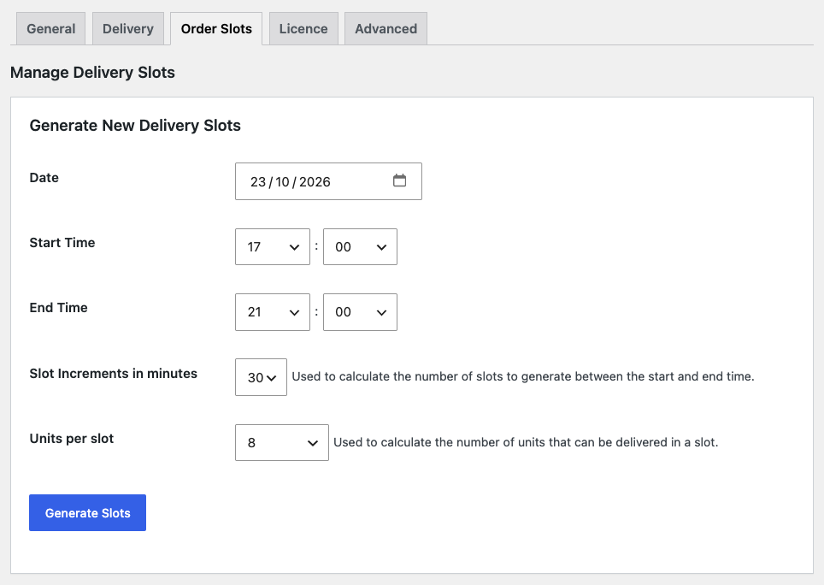Click the Generate Slots button

click(x=87, y=513)
